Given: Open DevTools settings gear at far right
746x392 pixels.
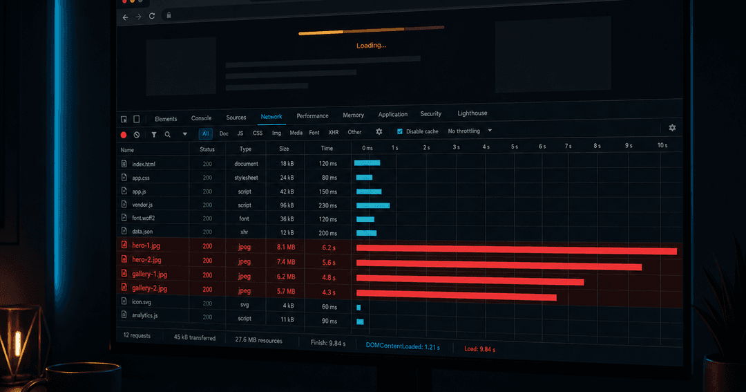Looking at the screenshot, I should tap(672, 128).
